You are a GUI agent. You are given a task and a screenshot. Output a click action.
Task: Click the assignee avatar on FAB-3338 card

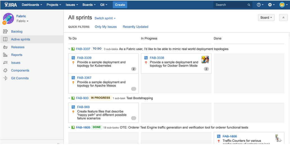pos(205,60)
